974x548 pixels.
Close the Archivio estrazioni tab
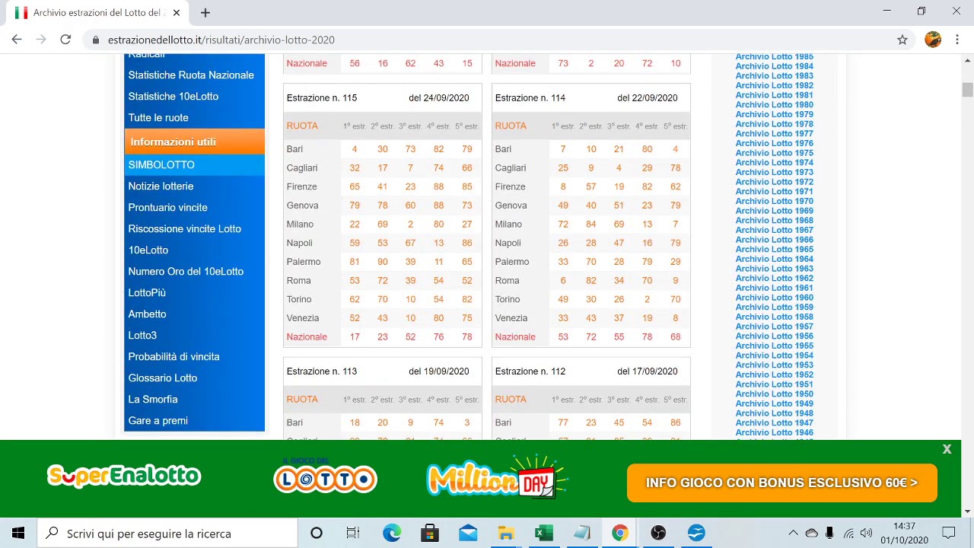pos(177,13)
